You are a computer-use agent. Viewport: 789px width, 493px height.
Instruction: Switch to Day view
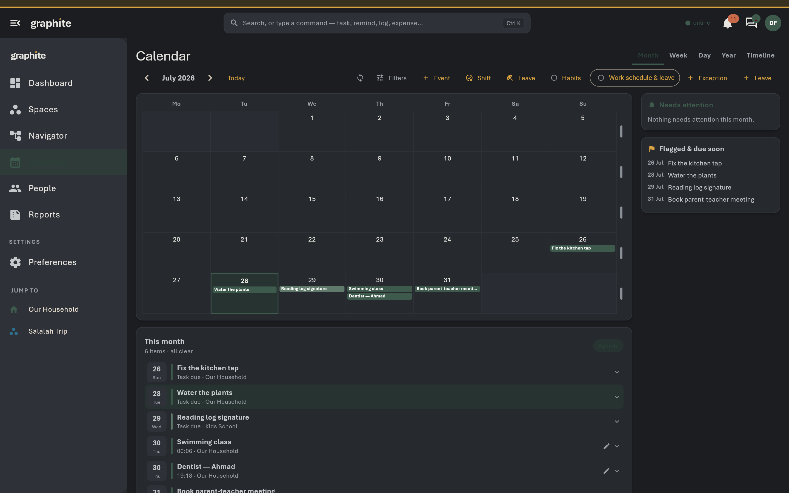[x=704, y=55]
